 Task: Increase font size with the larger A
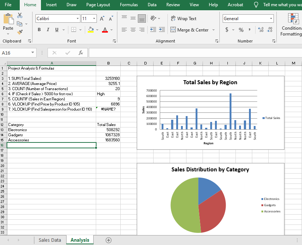coord(102,19)
